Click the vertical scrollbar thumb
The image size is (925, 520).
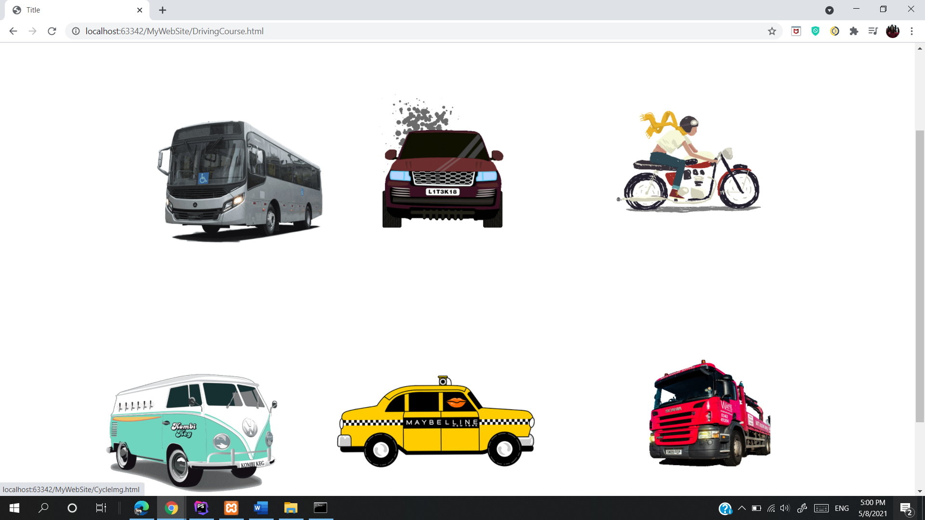[x=920, y=276]
